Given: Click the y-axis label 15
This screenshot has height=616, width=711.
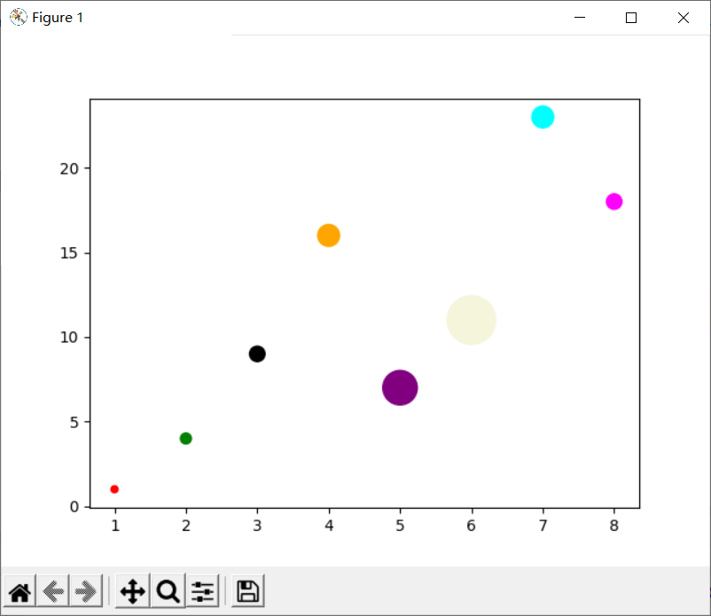Looking at the screenshot, I should pos(69,253).
